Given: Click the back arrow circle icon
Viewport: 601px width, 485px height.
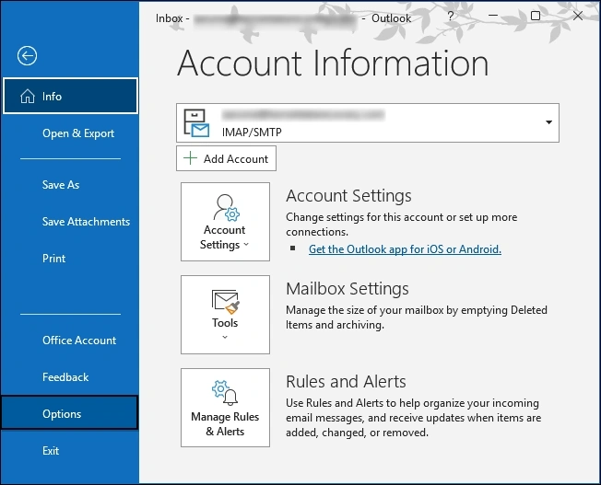Looking at the screenshot, I should coord(27,56).
